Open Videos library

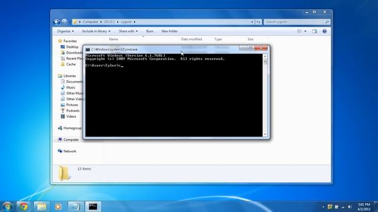[69, 117]
